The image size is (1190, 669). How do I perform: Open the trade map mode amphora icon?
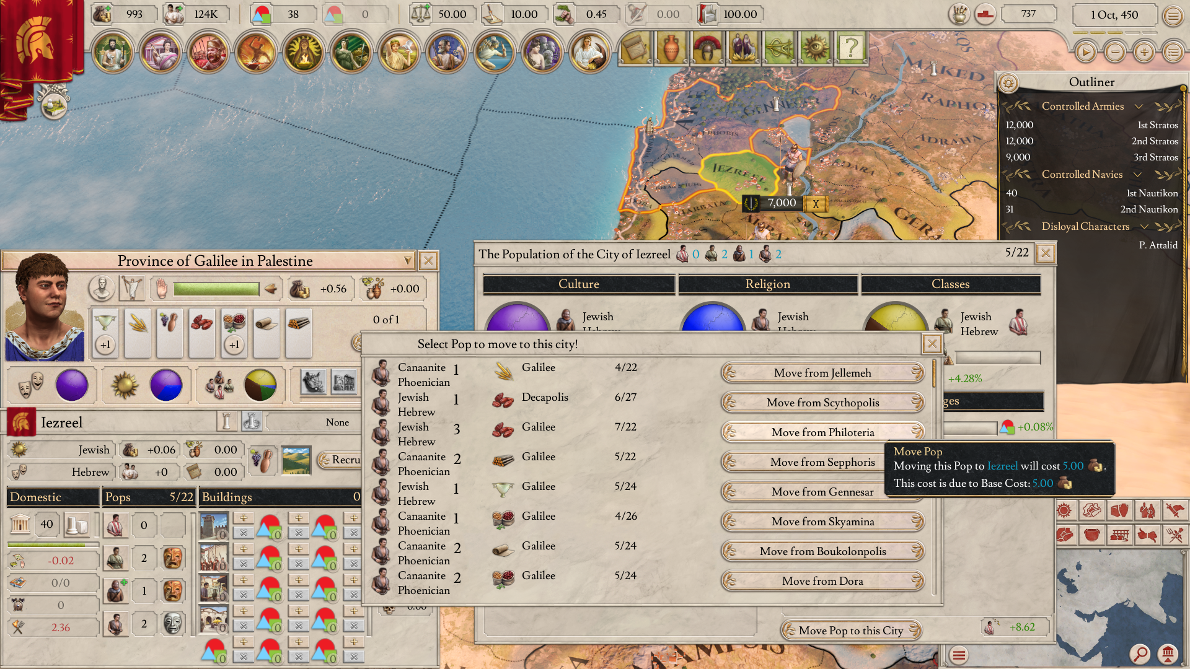[671, 48]
